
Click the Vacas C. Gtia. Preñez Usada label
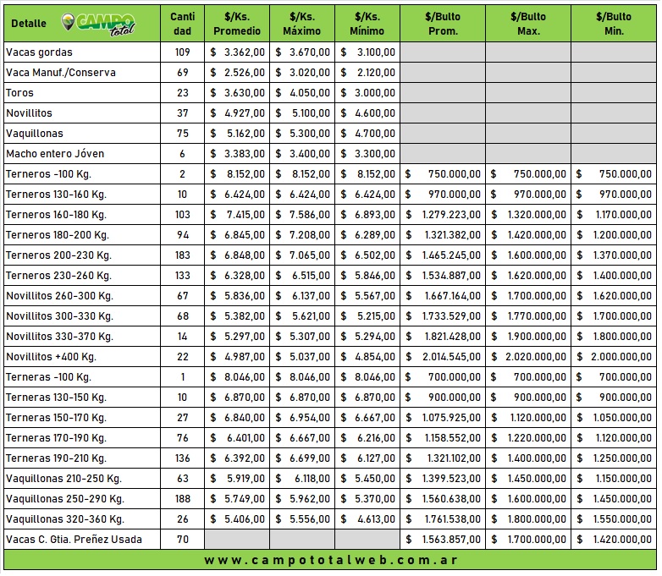[x=74, y=540]
